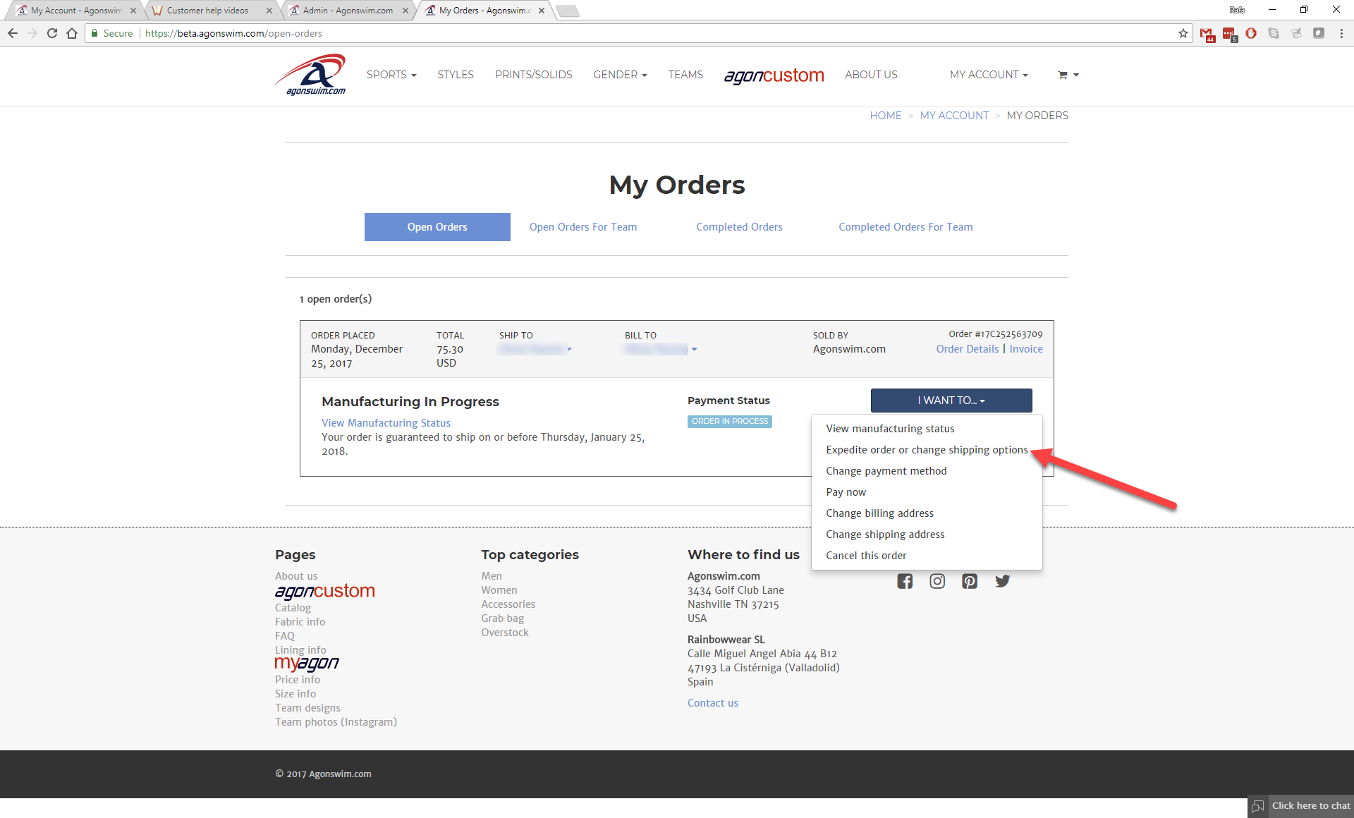Open the Twitter social icon
The width and height of the screenshot is (1354, 818).
coord(1003,581)
